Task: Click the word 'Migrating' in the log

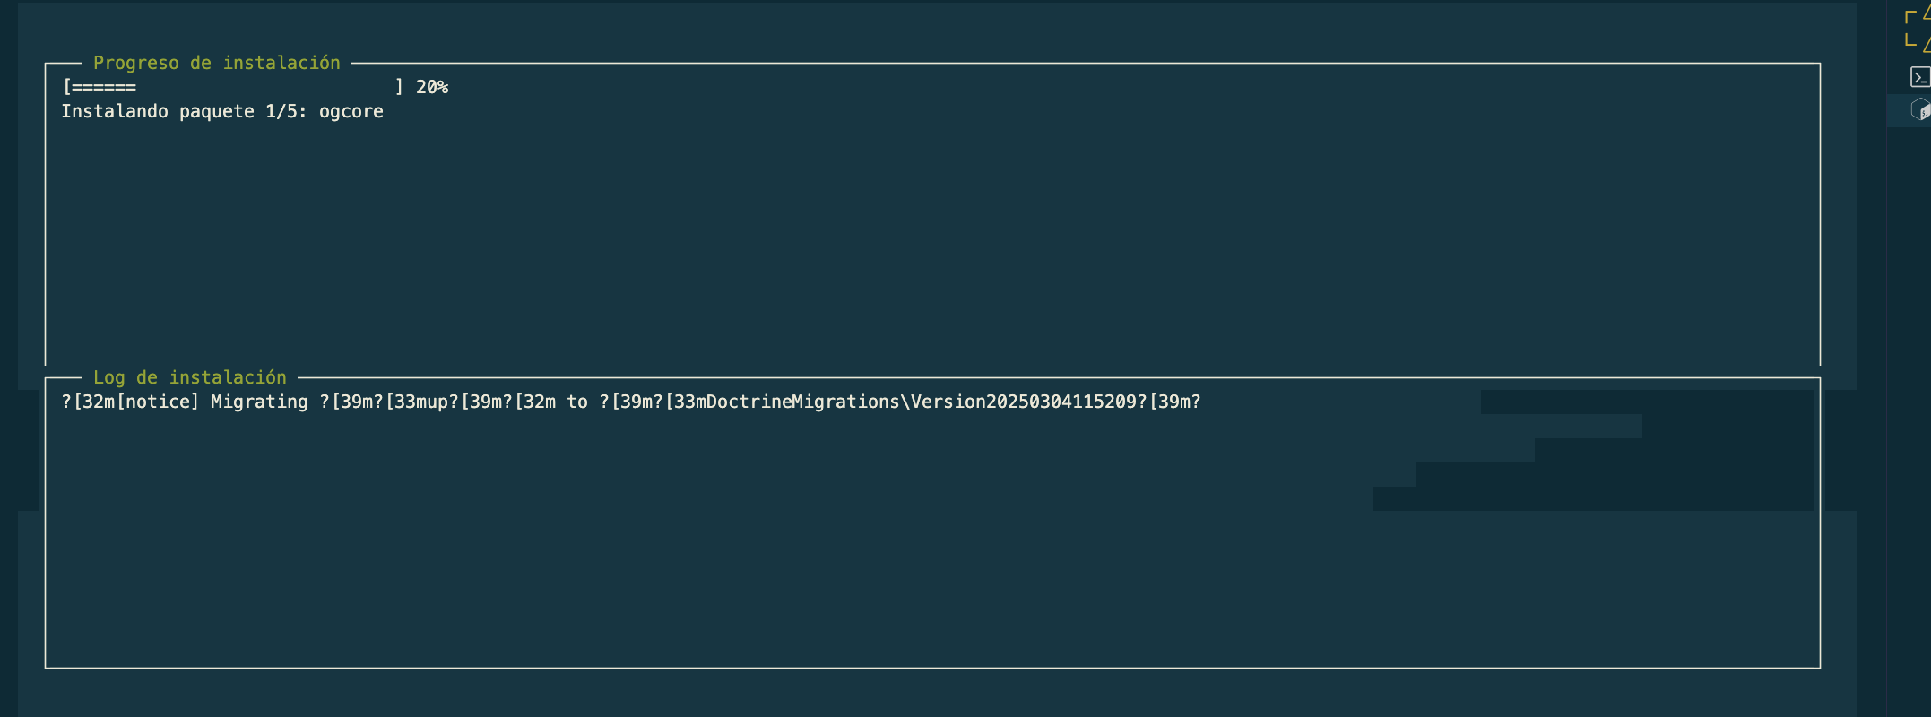Action: coord(259,402)
